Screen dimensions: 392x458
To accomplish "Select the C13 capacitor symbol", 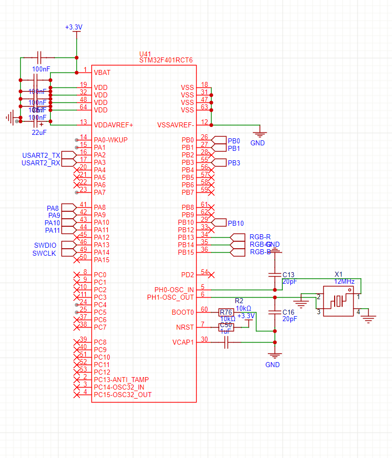I will point(274,274).
